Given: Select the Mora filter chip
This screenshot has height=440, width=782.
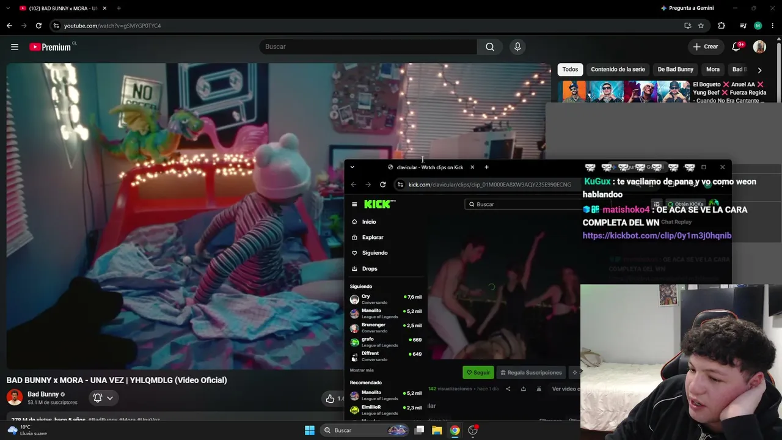Looking at the screenshot, I should click(713, 70).
